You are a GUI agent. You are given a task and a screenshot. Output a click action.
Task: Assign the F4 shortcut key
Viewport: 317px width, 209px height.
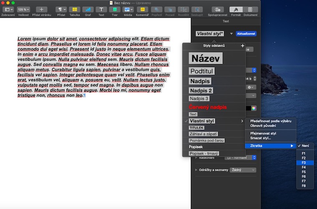point(305,167)
